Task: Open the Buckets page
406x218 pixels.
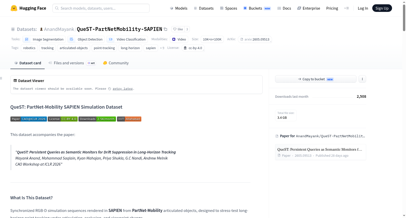Action: [x=257, y=8]
